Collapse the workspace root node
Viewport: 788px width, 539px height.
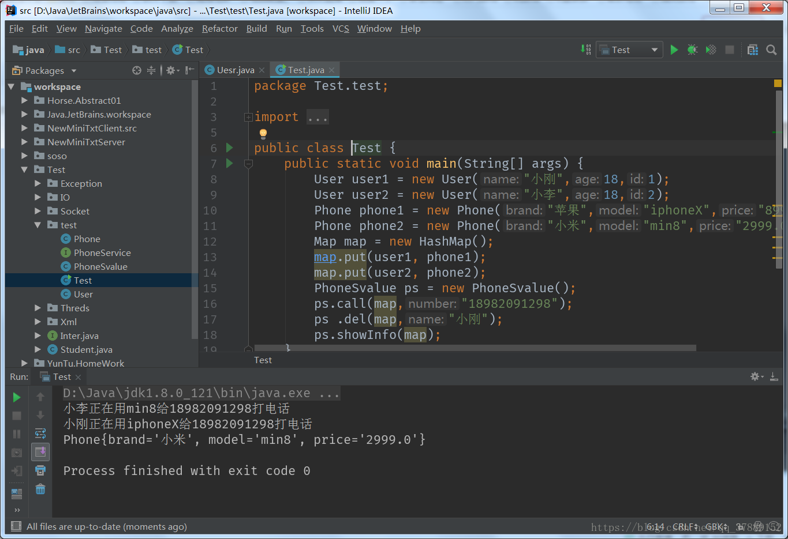11,86
